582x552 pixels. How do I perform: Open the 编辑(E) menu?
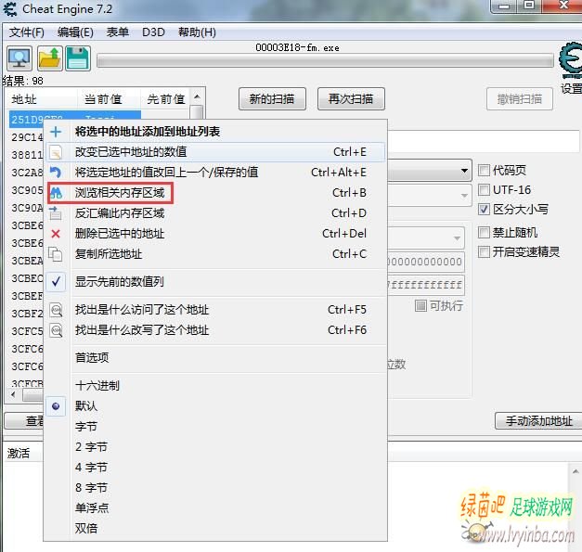[75, 32]
